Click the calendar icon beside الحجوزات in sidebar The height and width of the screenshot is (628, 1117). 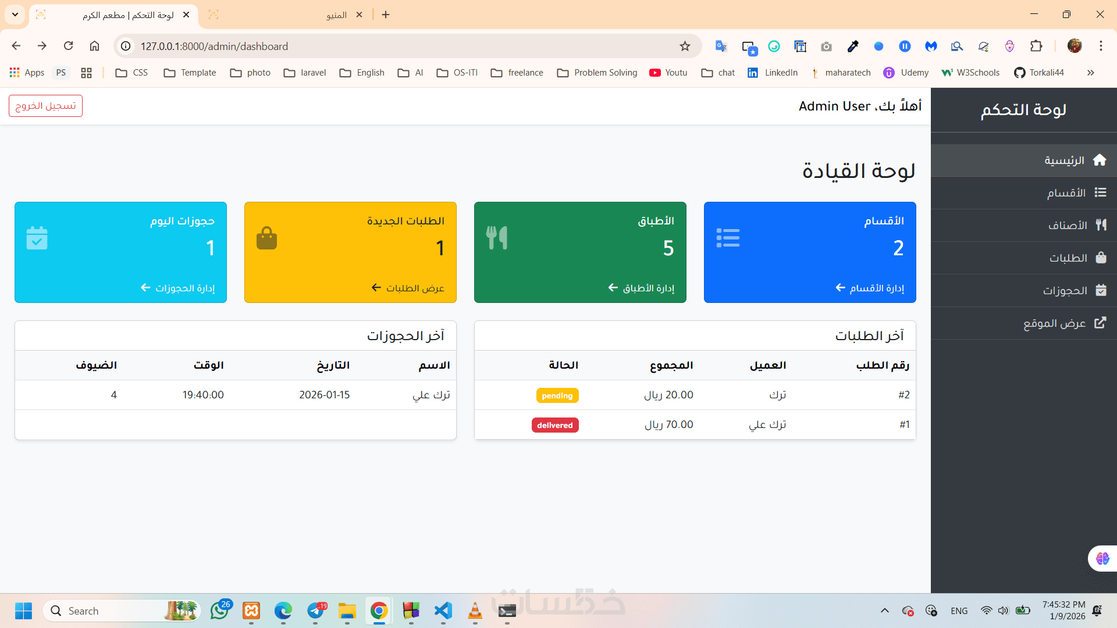[1101, 290]
